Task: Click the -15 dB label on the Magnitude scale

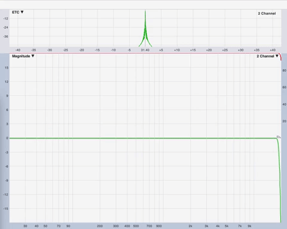Action: [6, 209]
